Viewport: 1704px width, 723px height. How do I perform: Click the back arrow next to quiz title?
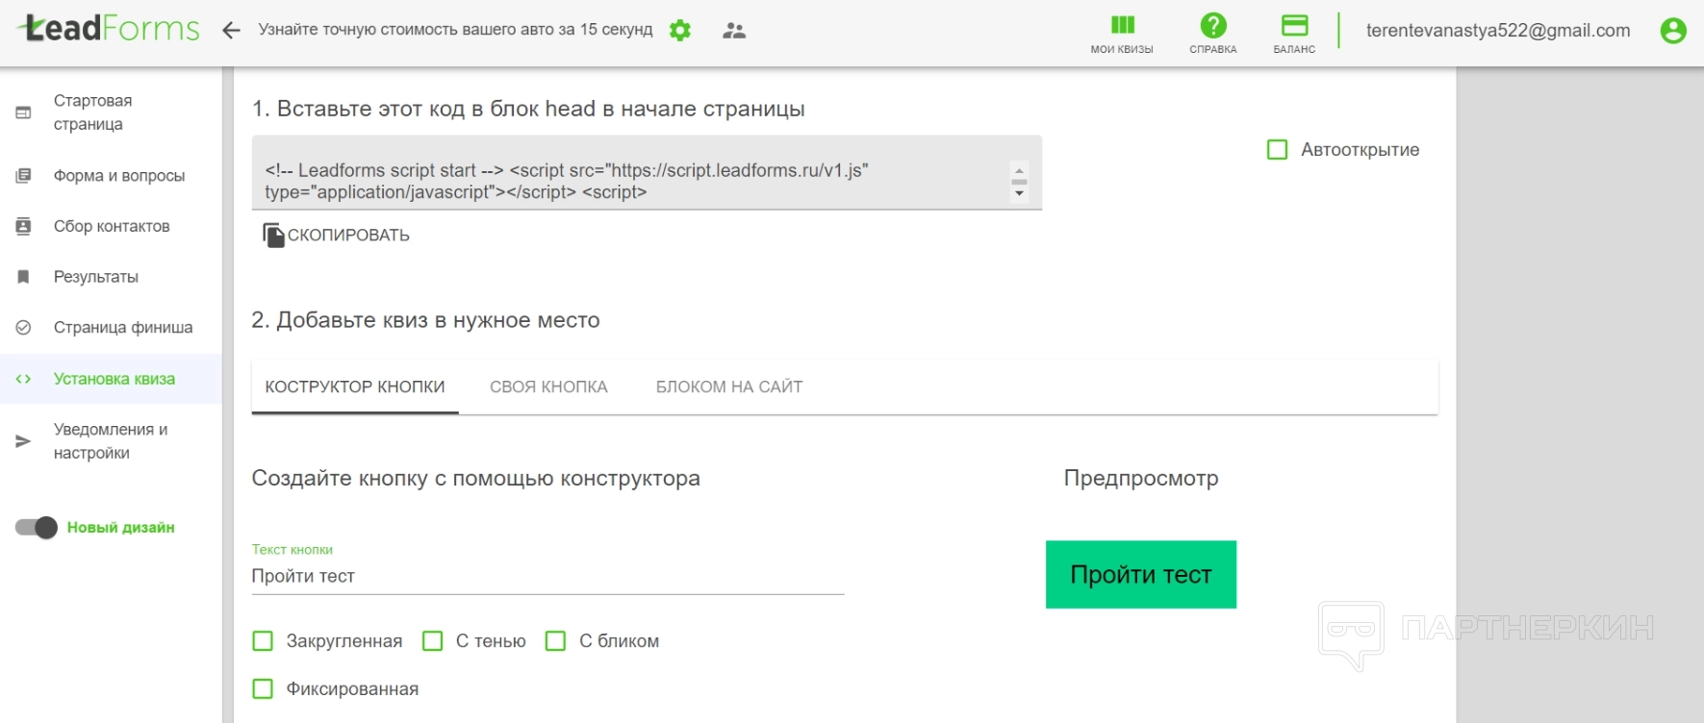[x=231, y=31]
